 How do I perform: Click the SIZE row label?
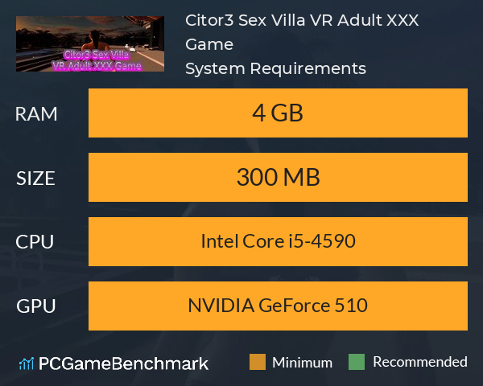point(35,179)
